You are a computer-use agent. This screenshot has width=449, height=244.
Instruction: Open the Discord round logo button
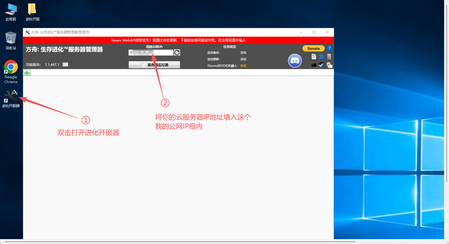coord(295,60)
